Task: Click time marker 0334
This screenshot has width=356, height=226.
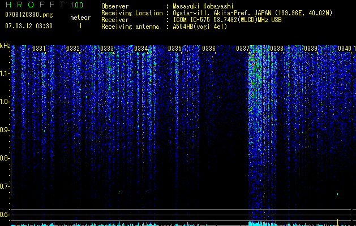Action: (x=141, y=49)
